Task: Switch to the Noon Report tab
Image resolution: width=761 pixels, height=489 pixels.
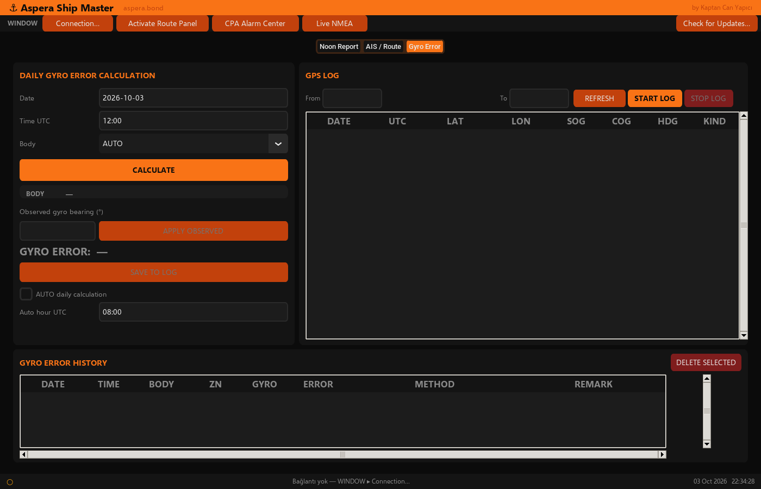Action: (339, 47)
